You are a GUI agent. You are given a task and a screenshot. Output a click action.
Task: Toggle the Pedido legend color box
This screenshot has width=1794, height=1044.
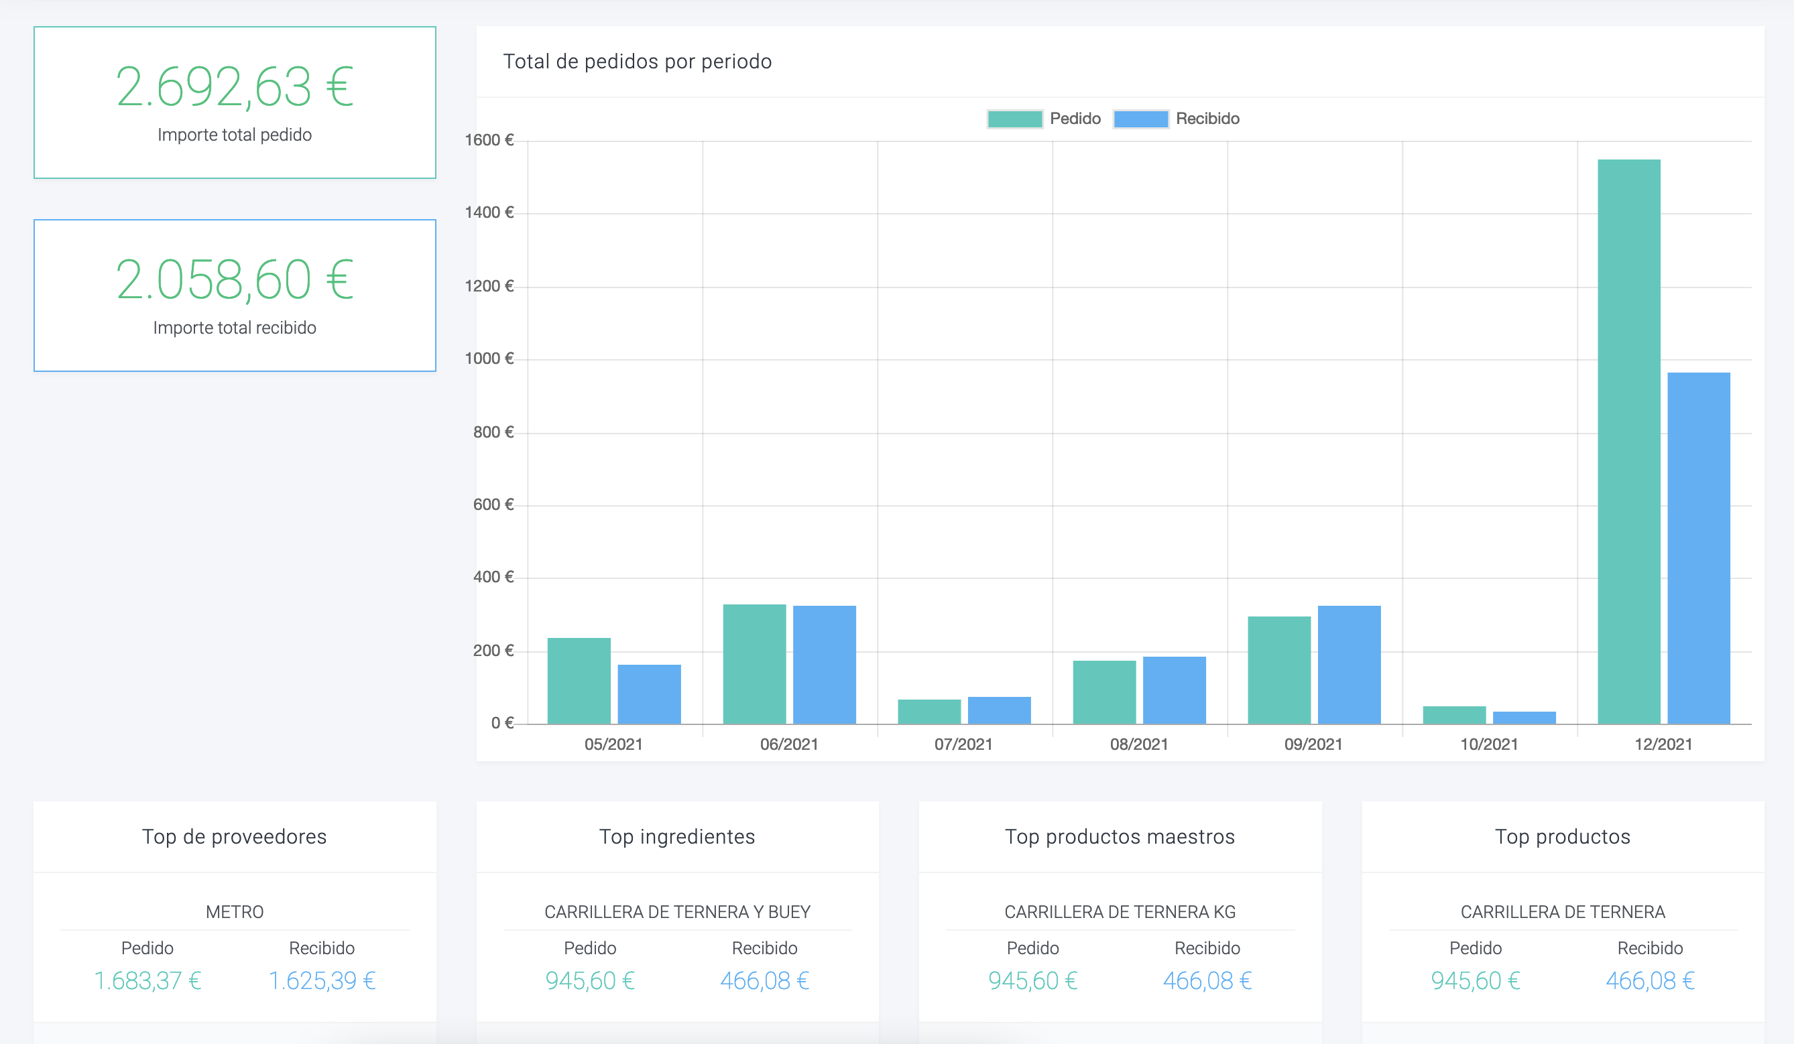pyautogui.click(x=1014, y=119)
